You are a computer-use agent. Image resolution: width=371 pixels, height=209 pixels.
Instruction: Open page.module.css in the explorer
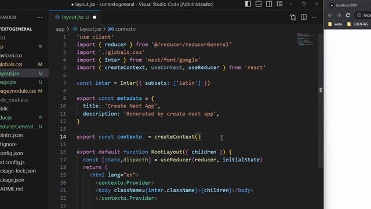[18, 91]
